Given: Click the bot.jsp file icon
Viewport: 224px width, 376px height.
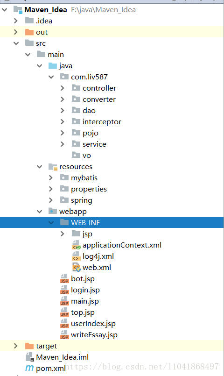Looking at the screenshot, I should (64, 279).
